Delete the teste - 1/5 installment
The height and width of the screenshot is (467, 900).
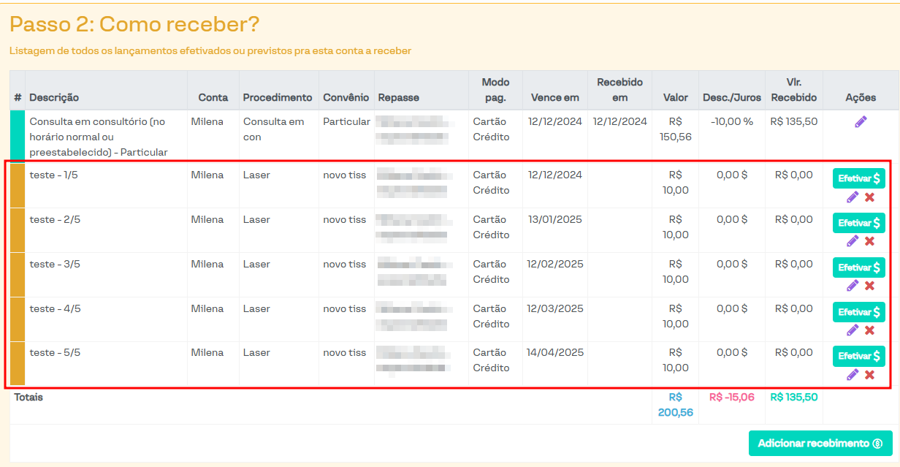(869, 197)
